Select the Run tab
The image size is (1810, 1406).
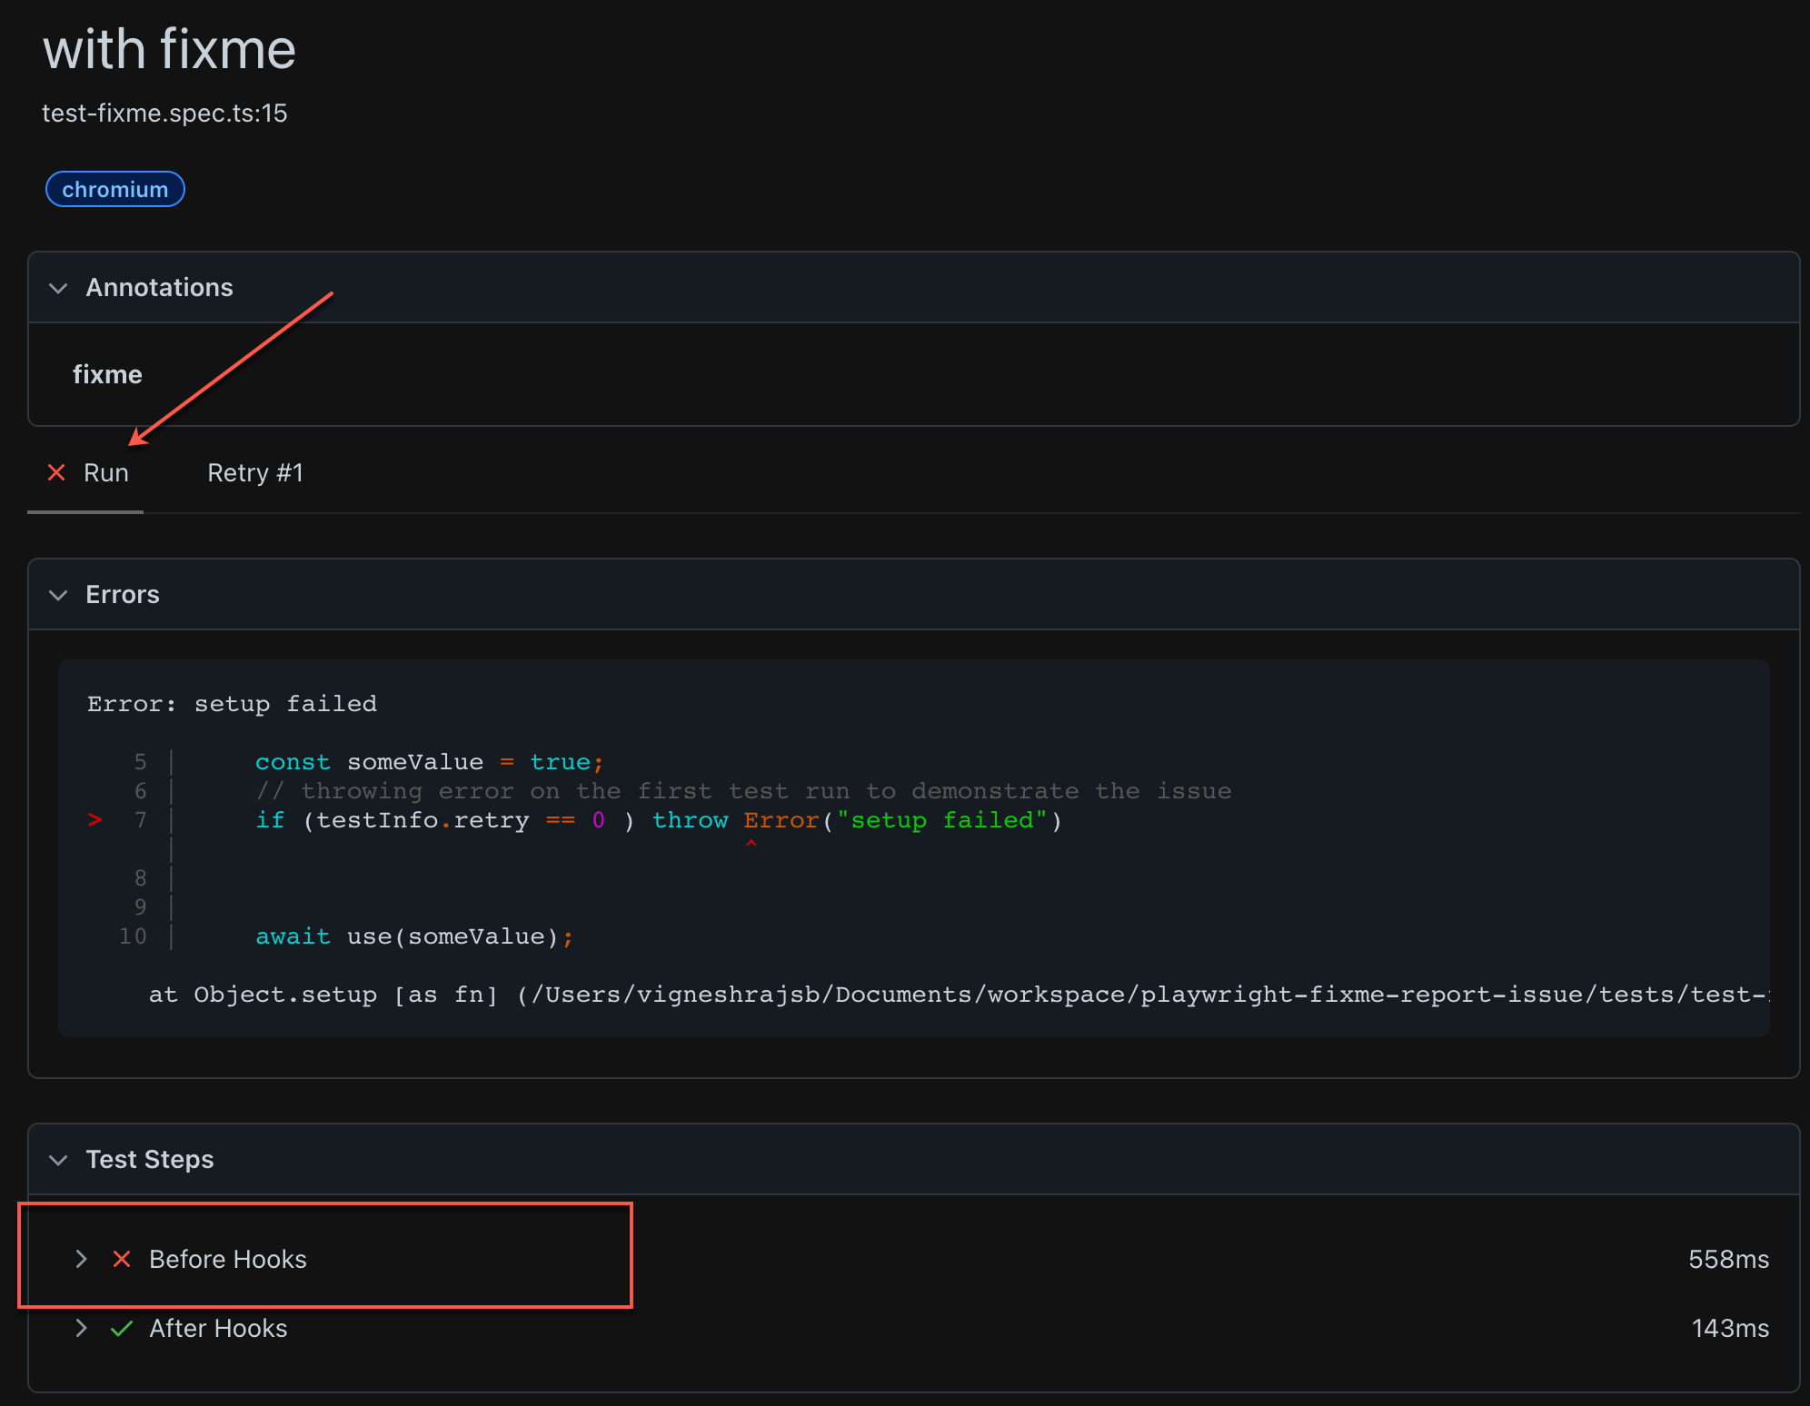point(106,473)
